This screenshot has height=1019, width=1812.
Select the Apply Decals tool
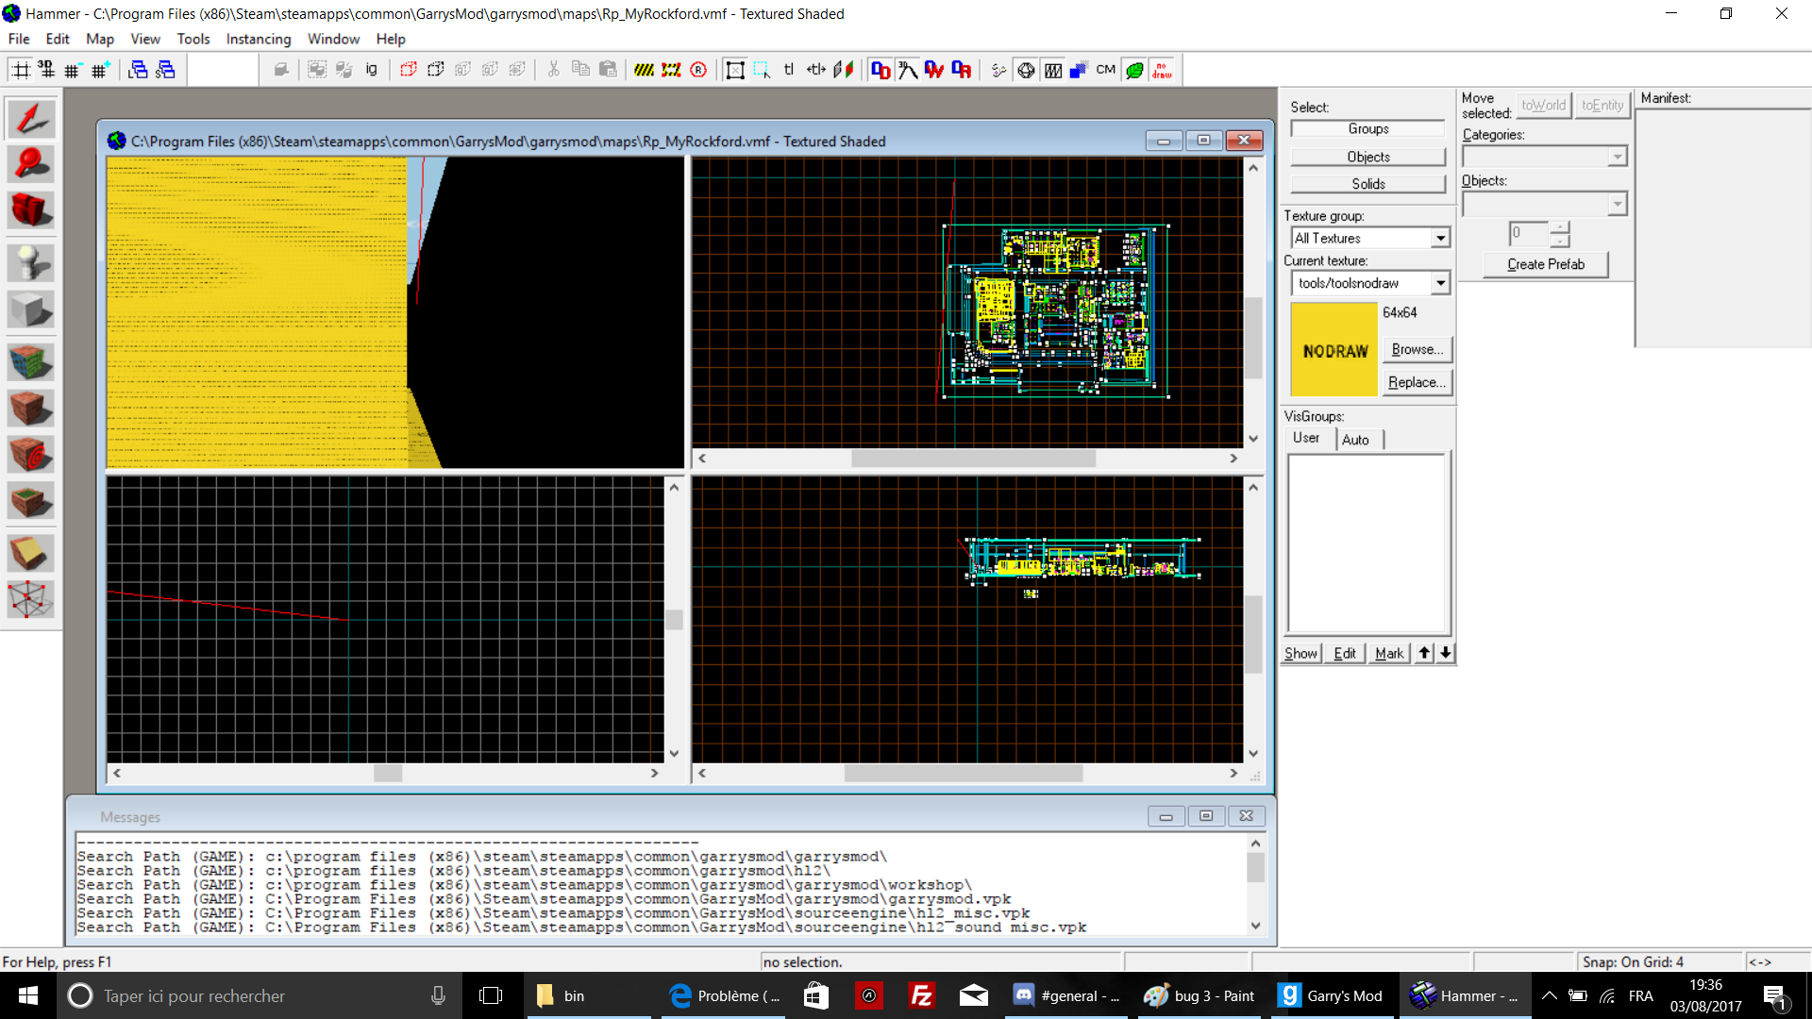[x=30, y=455]
